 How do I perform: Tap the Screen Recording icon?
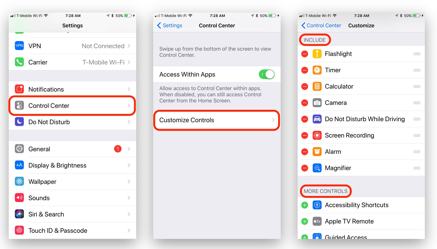(317, 136)
